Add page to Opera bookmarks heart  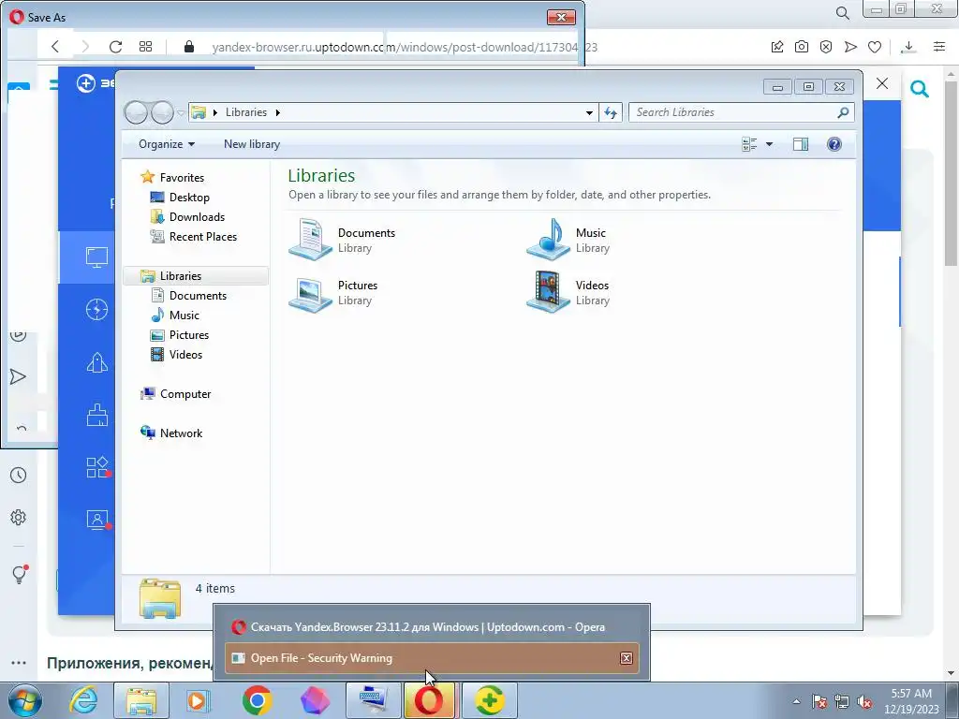[x=875, y=47]
